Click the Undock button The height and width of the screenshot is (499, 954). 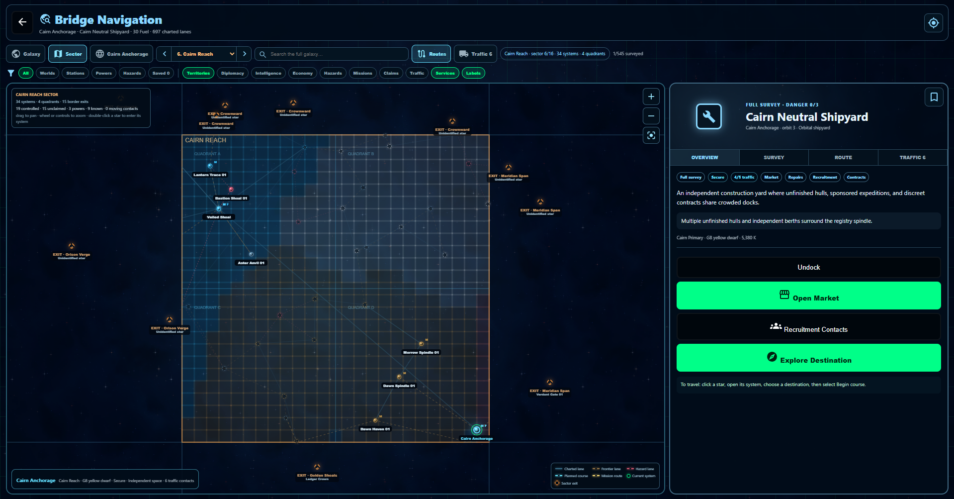[808, 267]
